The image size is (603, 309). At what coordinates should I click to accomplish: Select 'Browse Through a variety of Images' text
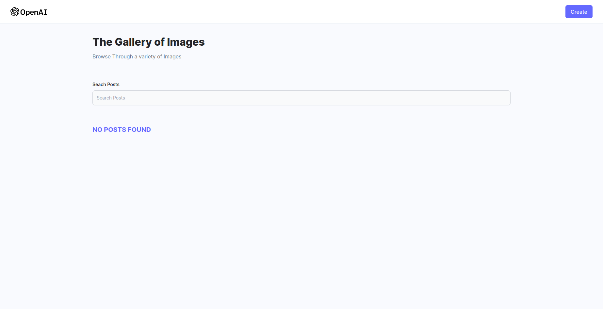(x=137, y=56)
